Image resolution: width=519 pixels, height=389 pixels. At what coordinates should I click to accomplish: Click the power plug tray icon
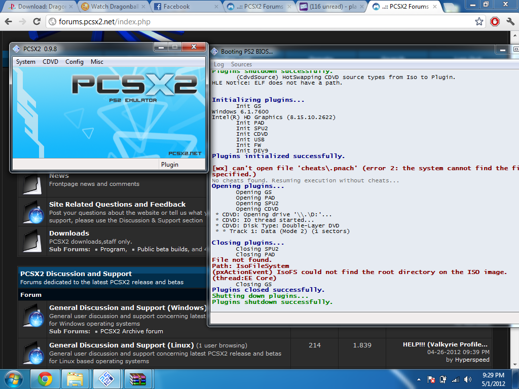(443, 379)
